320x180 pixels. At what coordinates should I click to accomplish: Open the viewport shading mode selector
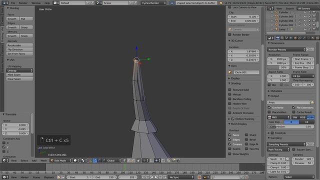pyautogui.click(x=76, y=160)
